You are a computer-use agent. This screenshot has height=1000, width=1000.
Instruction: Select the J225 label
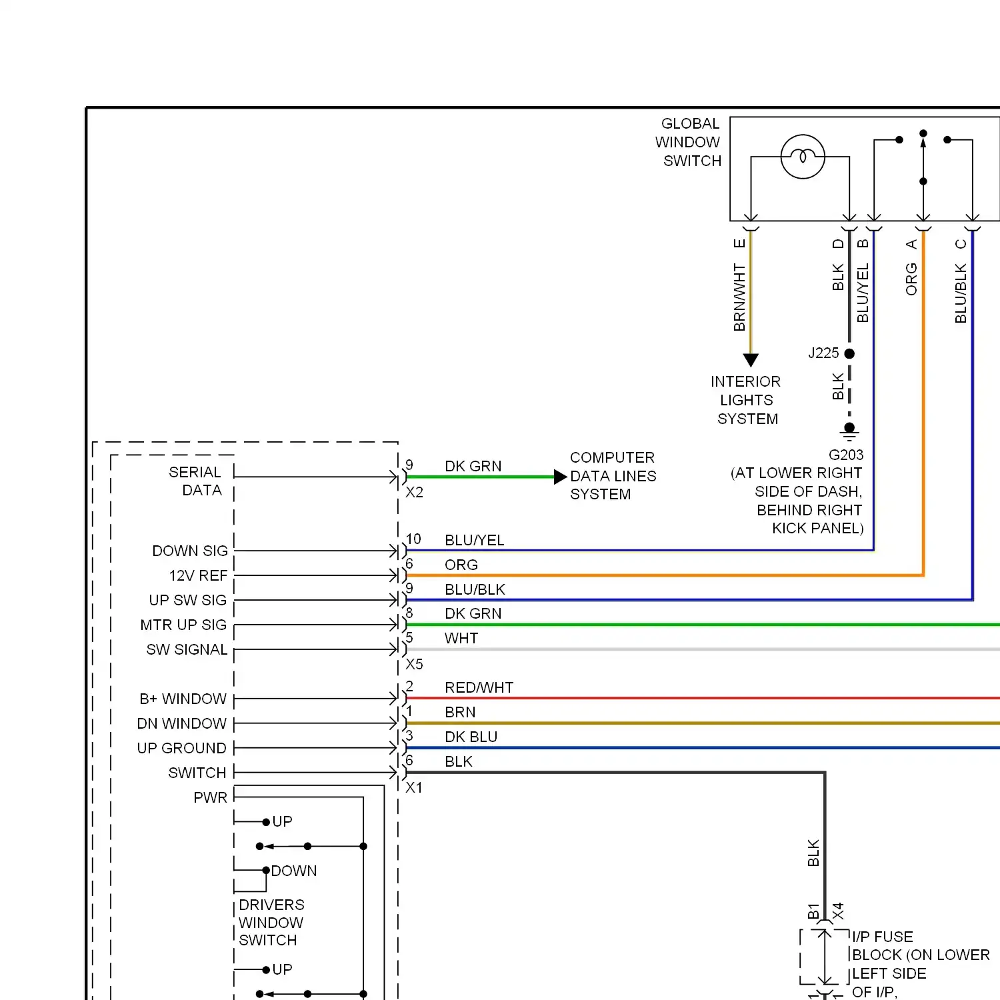pos(823,353)
